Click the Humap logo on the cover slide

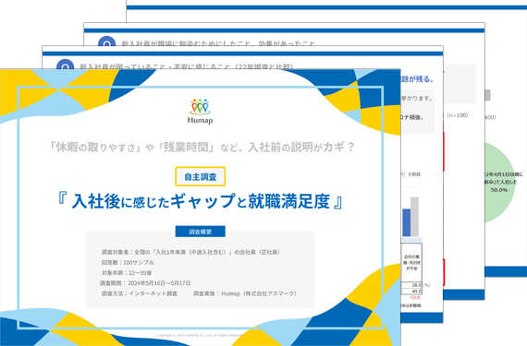(x=201, y=112)
